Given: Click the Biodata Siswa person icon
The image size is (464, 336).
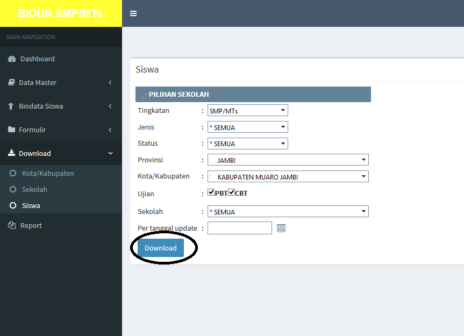Looking at the screenshot, I should coord(11,106).
